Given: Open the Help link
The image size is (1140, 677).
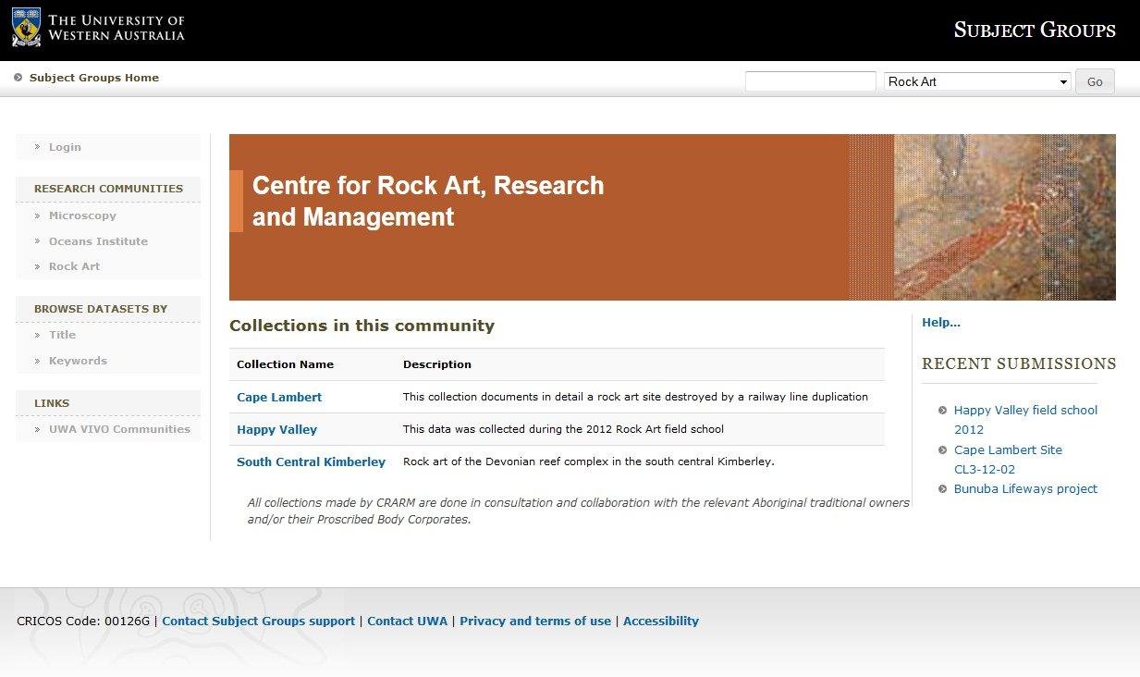Looking at the screenshot, I should click(x=940, y=322).
